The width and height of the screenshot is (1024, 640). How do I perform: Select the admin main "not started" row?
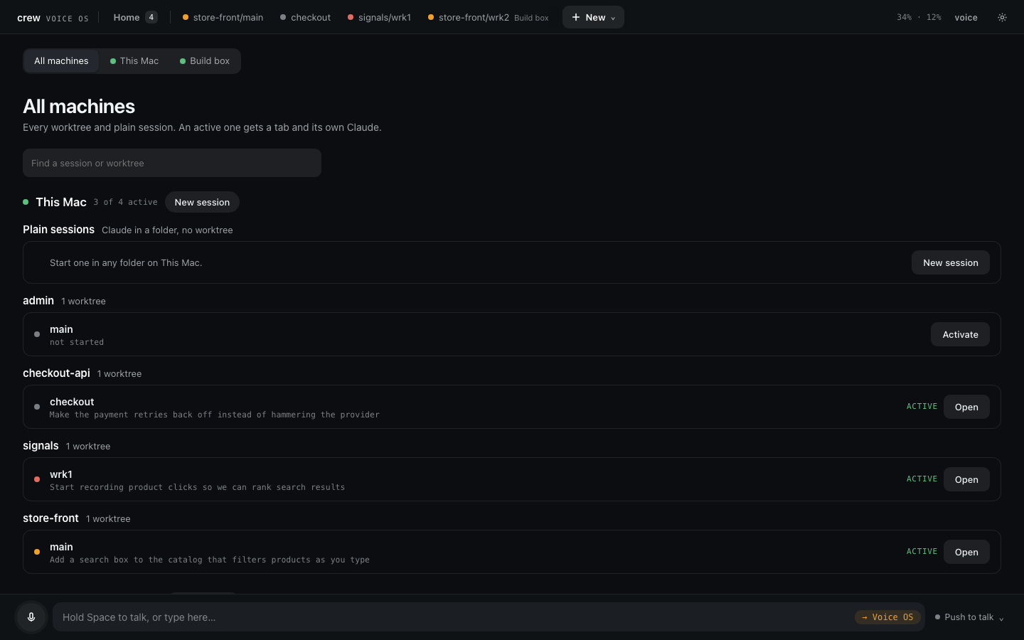[x=512, y=334]
